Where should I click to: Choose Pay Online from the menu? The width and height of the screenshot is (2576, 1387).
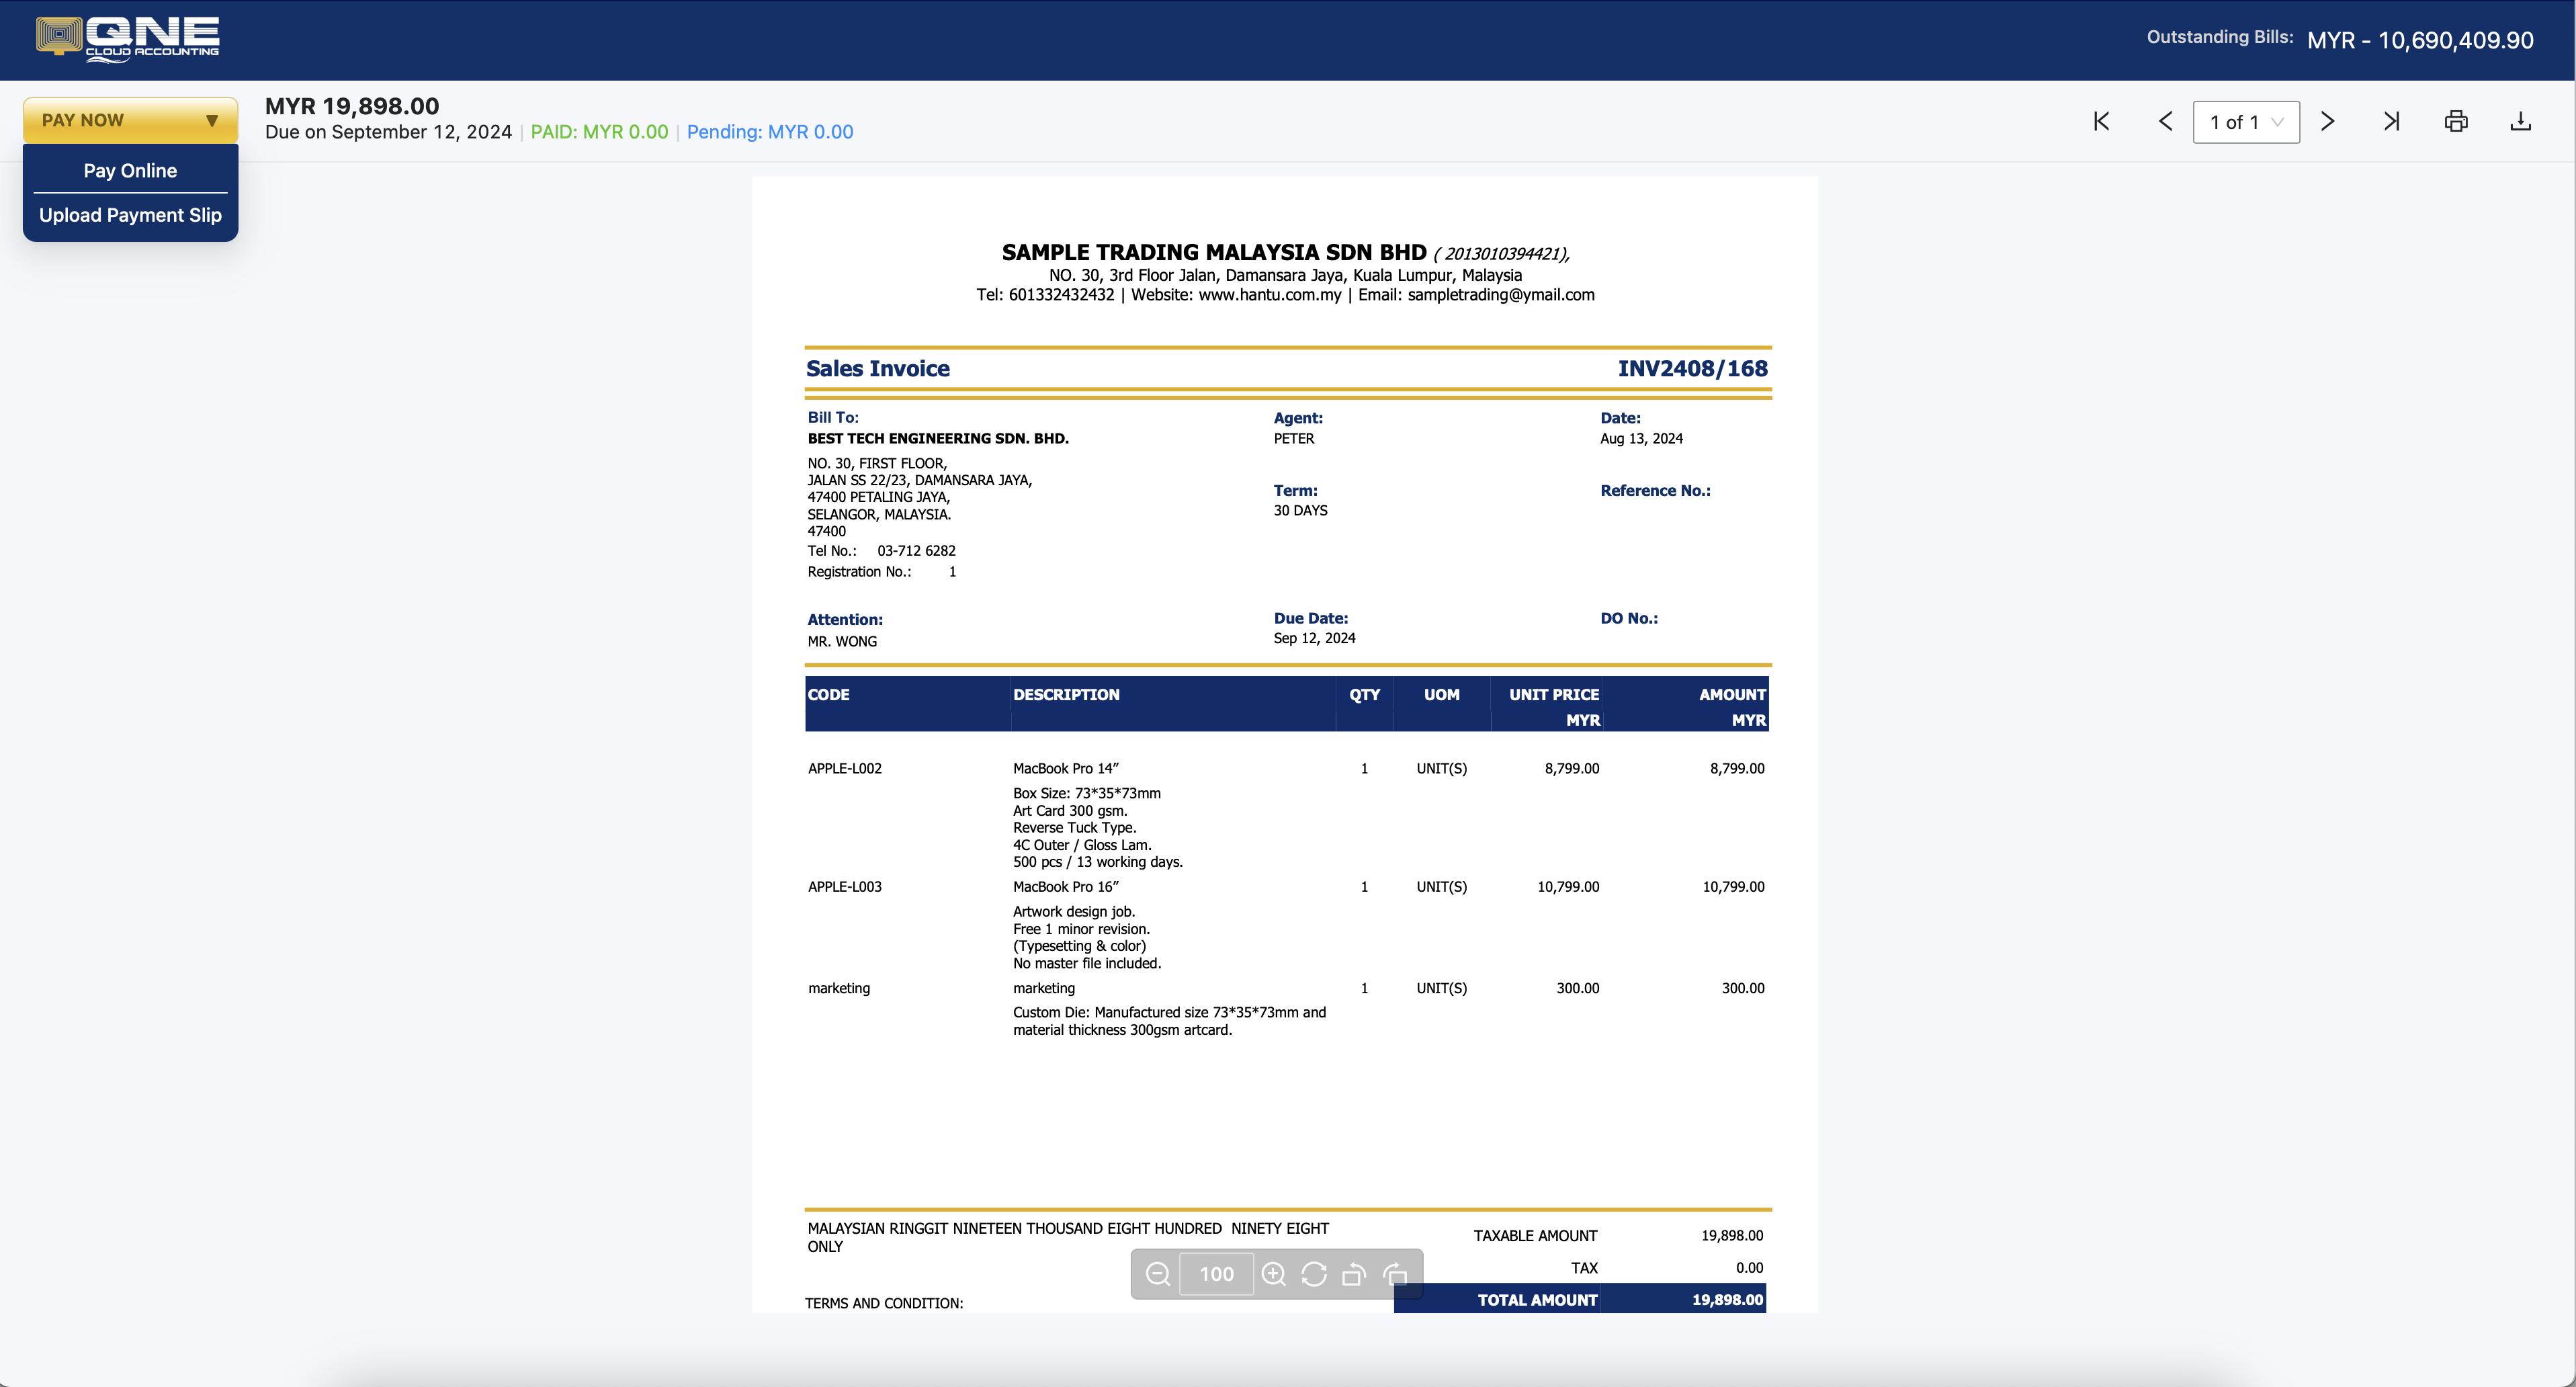pos(130,171)
